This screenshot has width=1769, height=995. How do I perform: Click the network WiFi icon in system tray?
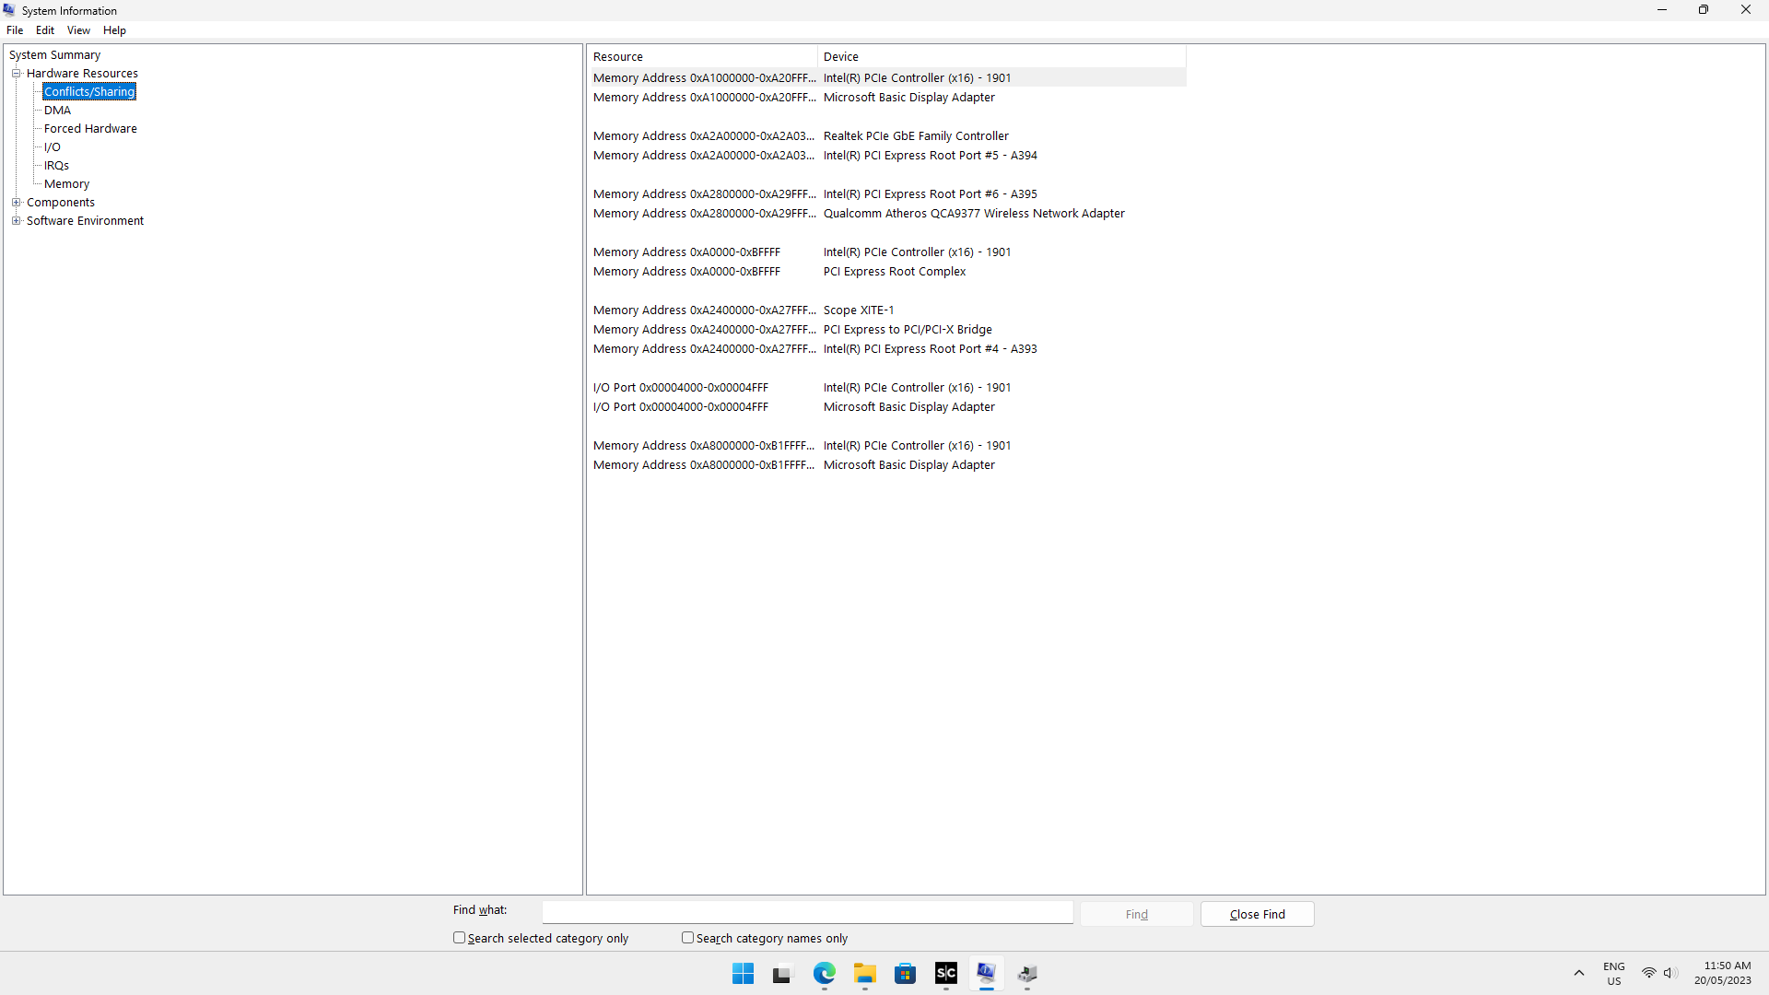[1646, 973]
